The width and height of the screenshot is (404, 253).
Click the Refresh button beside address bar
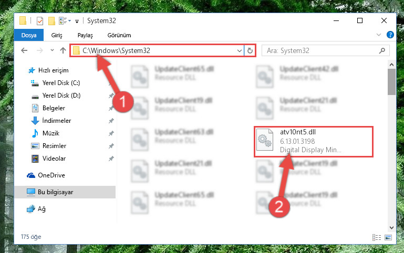250,50
